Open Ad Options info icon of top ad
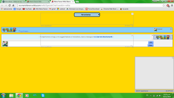174x98 pixels. [133, 26]
